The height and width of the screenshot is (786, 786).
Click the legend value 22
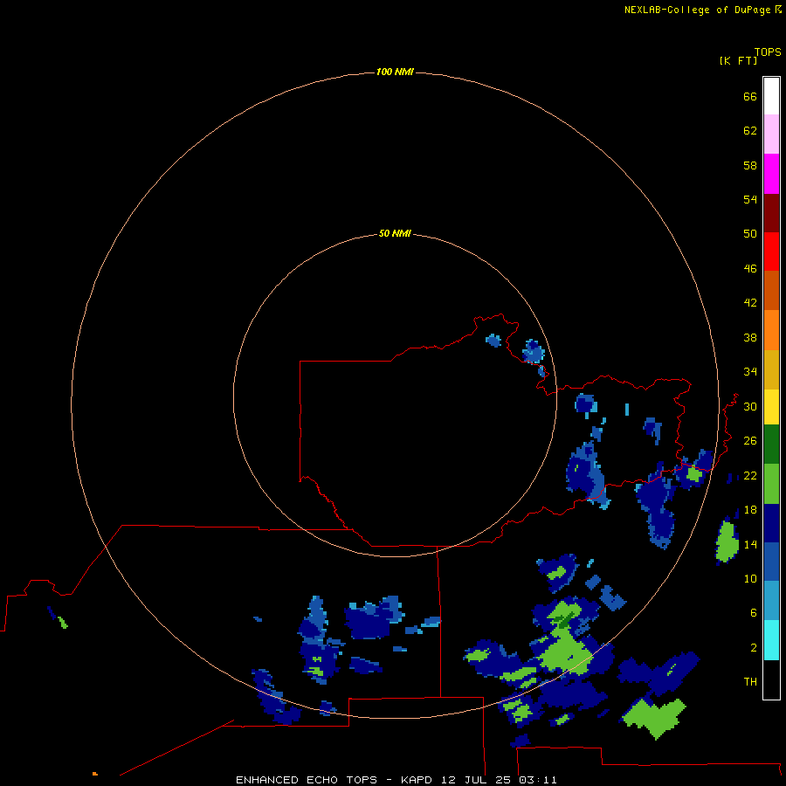(750, 475)
